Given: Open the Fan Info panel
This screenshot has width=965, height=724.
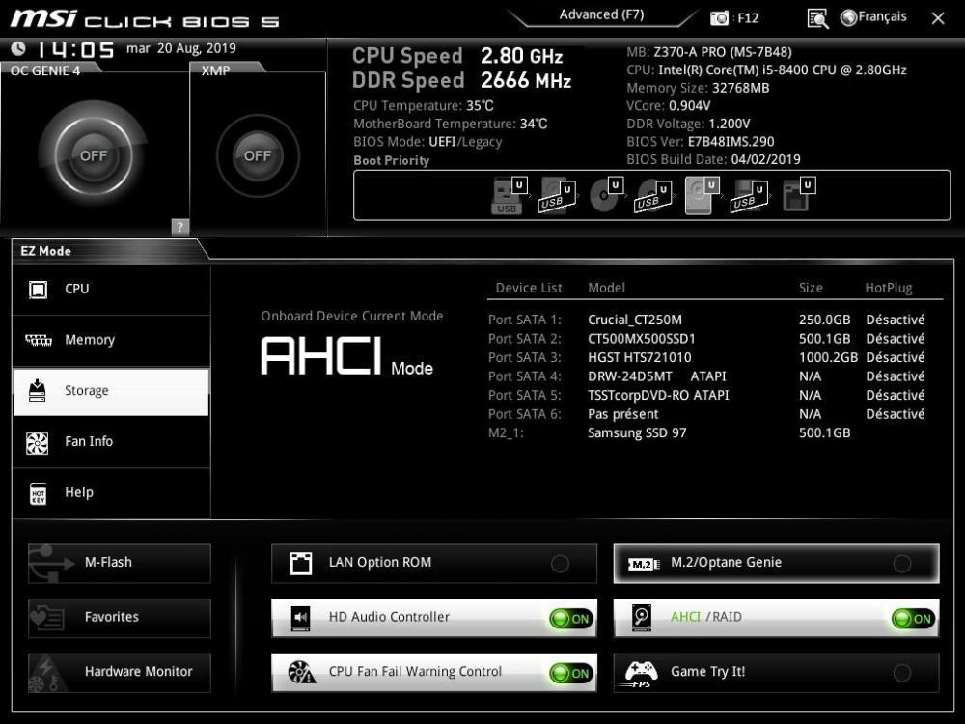Looking at the screenshot, I should [111, 442].
